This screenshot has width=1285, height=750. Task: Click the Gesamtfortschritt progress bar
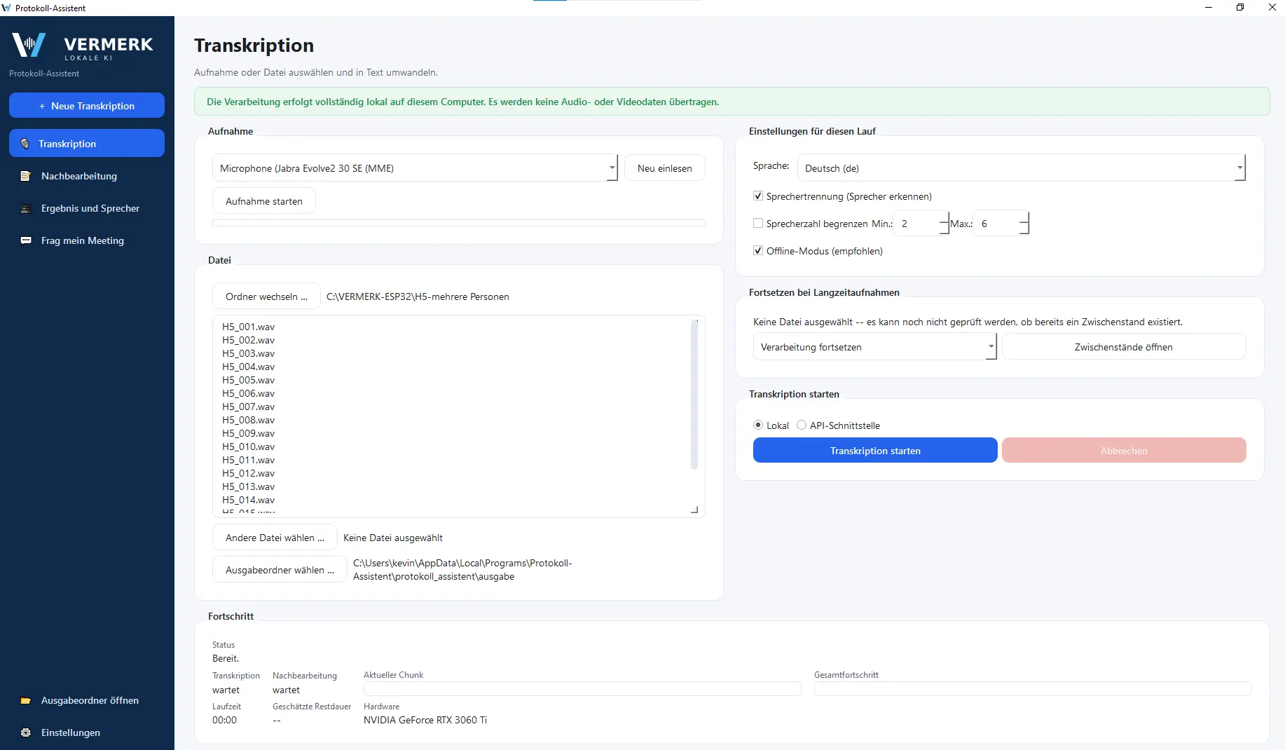(x=1033, y=689)
